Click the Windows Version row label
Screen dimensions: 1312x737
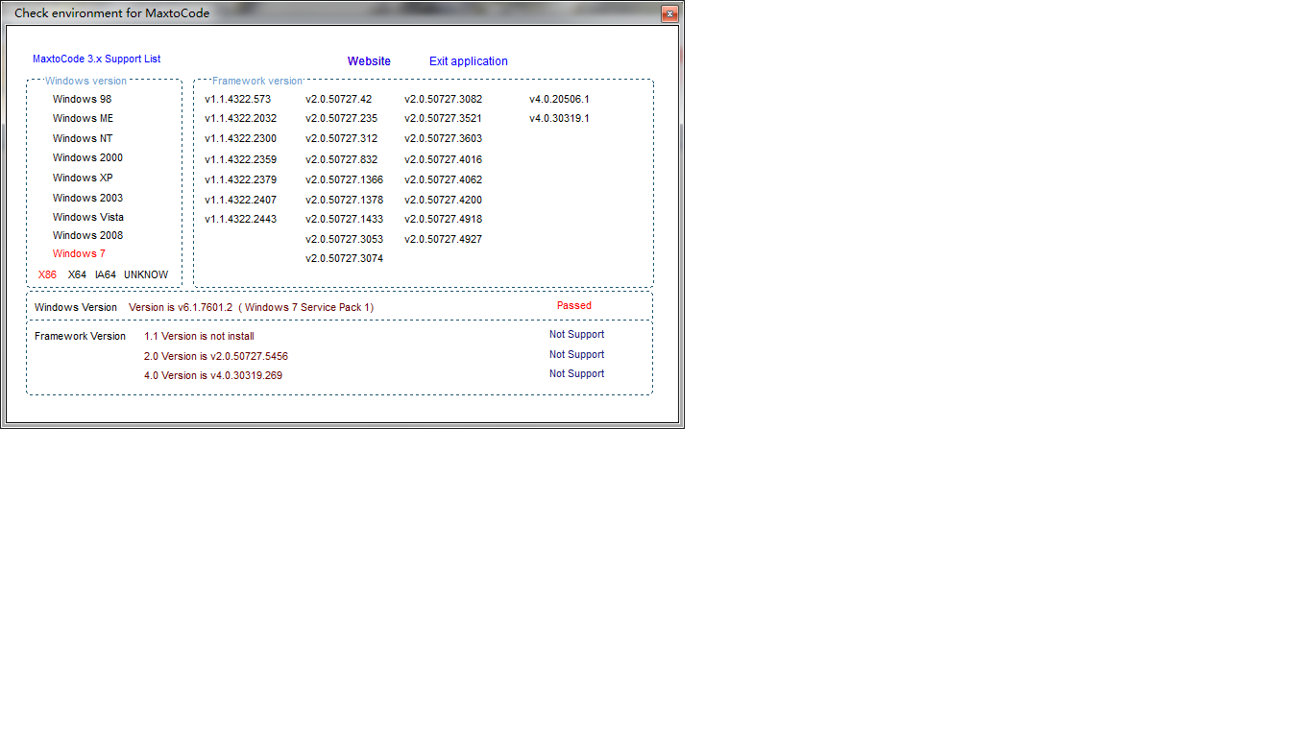point(76,307)
